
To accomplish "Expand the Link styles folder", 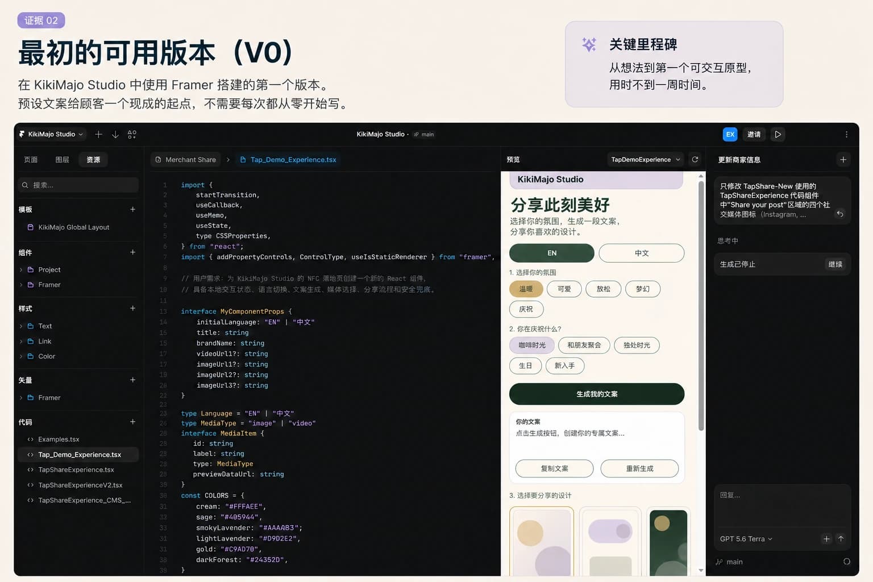I will pos(21,342).
